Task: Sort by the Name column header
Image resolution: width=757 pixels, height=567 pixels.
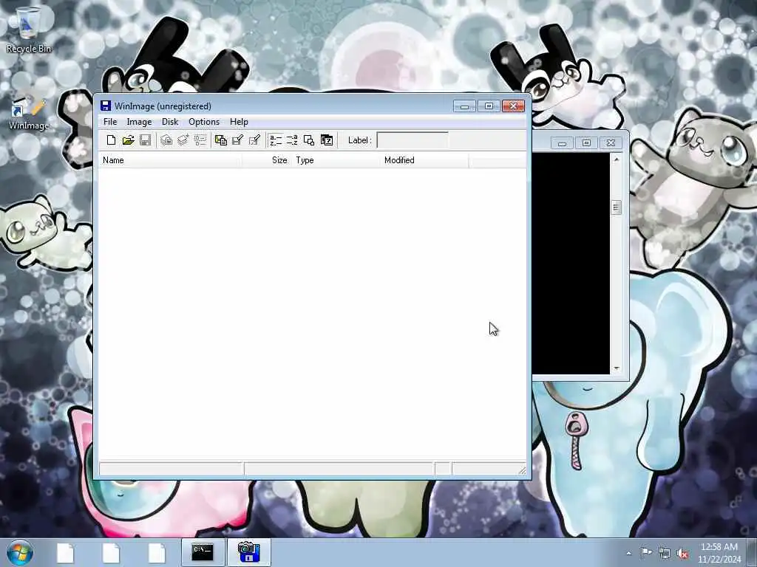Action: [170, 160]
